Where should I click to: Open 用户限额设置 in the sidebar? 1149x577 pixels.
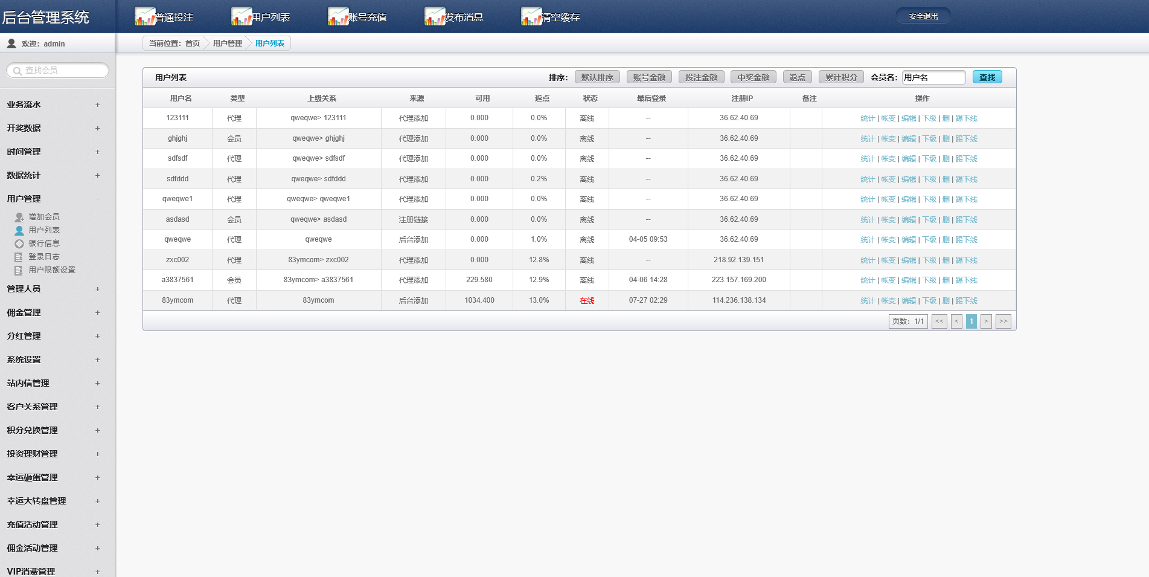tap(52, 270)
